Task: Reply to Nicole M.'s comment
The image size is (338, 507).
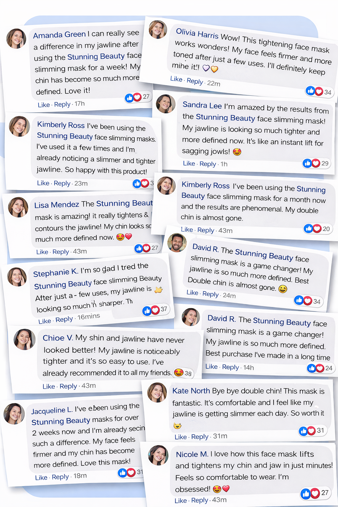Action: point(200,500)
